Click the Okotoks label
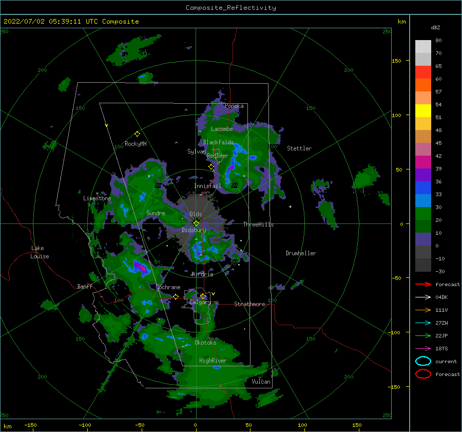 pos(205,343)
